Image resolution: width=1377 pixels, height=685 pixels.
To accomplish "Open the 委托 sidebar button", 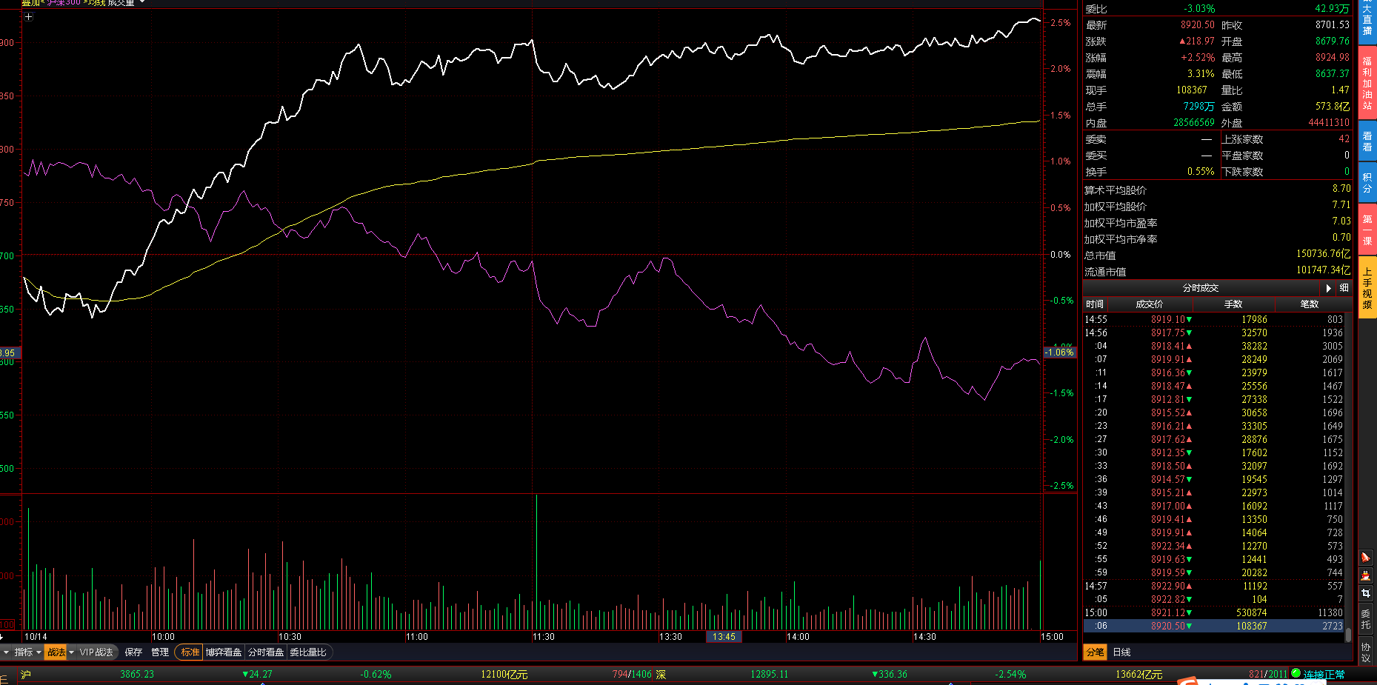I will (1366, 618).
